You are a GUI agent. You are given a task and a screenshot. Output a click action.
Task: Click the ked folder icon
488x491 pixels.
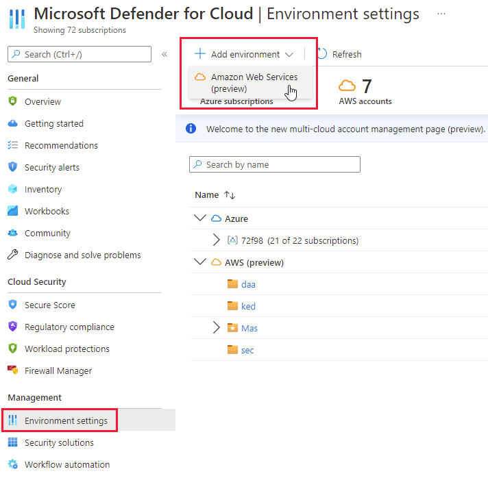232,305
